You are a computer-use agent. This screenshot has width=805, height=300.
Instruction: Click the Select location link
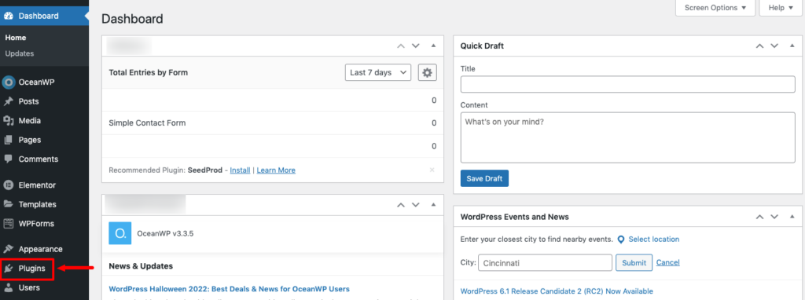(653, 240)
